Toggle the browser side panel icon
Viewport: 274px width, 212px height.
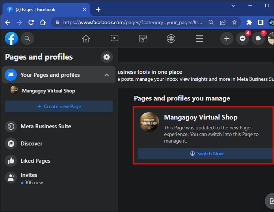coord(261,22)
